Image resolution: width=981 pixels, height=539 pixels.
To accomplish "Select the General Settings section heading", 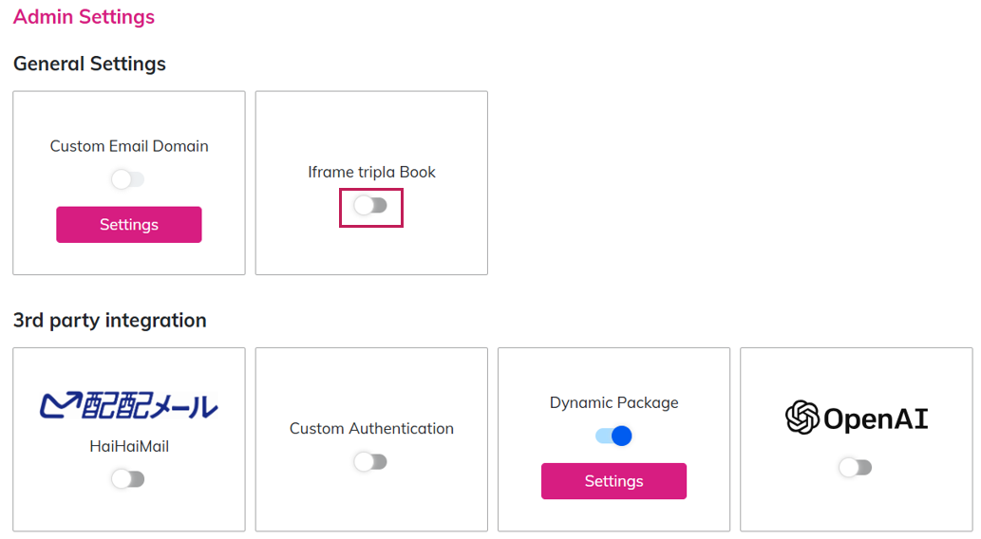I will tap(89, 64).
